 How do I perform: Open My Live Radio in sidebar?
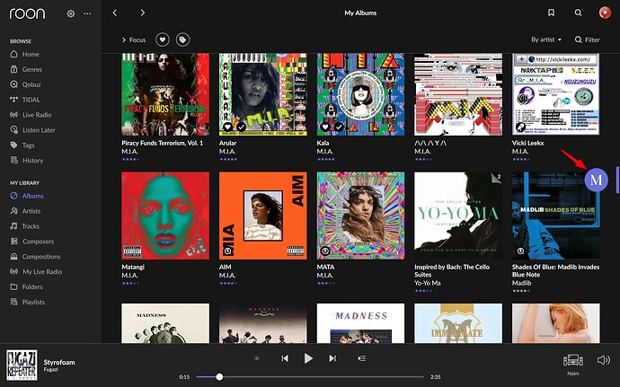click(36, 271)
